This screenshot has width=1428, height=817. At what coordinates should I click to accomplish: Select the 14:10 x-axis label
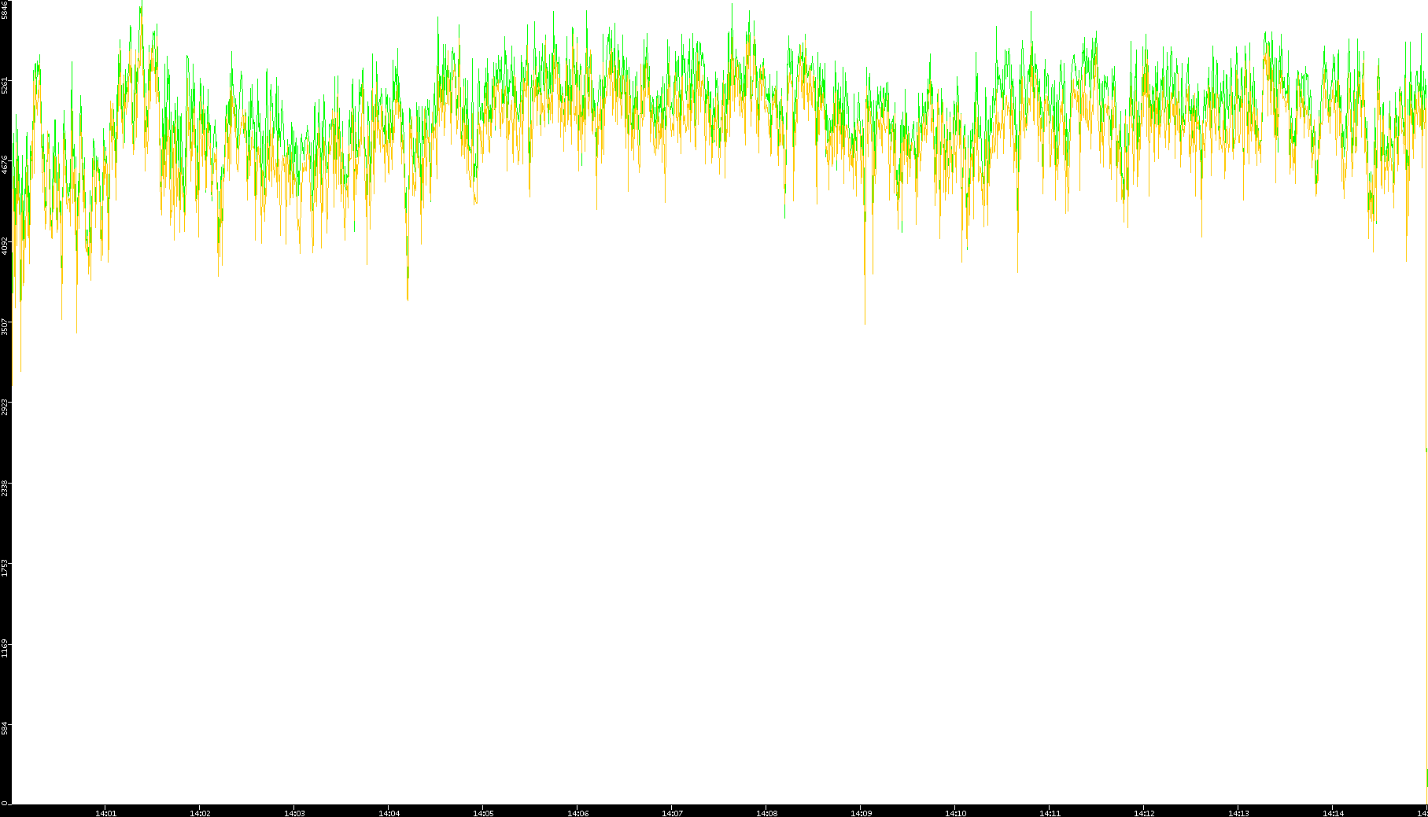(955, 813)
